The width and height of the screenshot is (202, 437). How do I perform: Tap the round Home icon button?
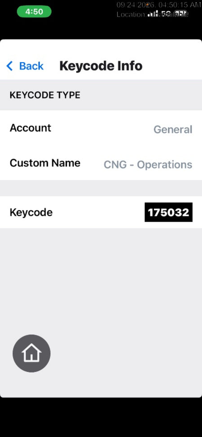point(31,354)
